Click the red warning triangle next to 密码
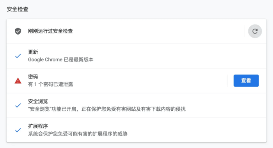 click(x=18, y=81)
